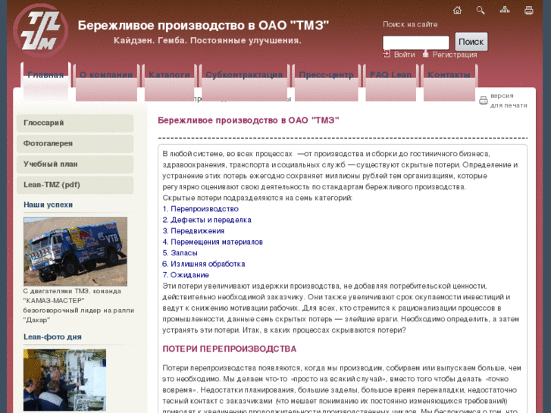
Task: Open Фотогалерея in the sidebar
Action: pyautogui.click(x=75, y=144)
